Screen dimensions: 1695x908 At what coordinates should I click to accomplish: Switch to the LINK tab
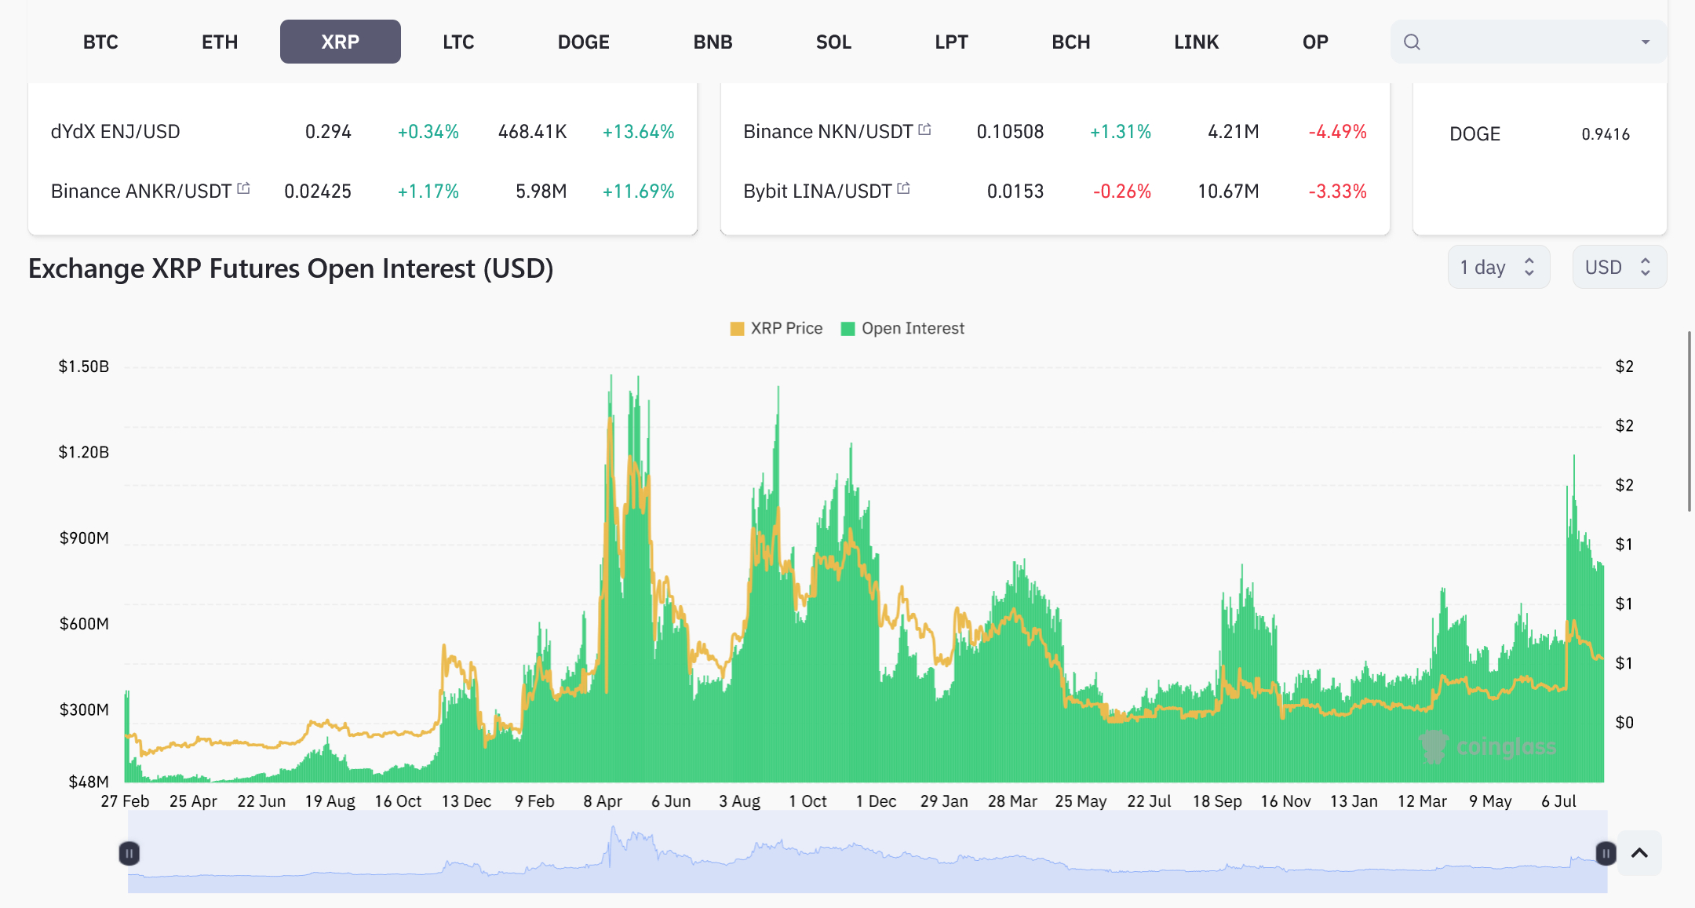click(1196, 42)
